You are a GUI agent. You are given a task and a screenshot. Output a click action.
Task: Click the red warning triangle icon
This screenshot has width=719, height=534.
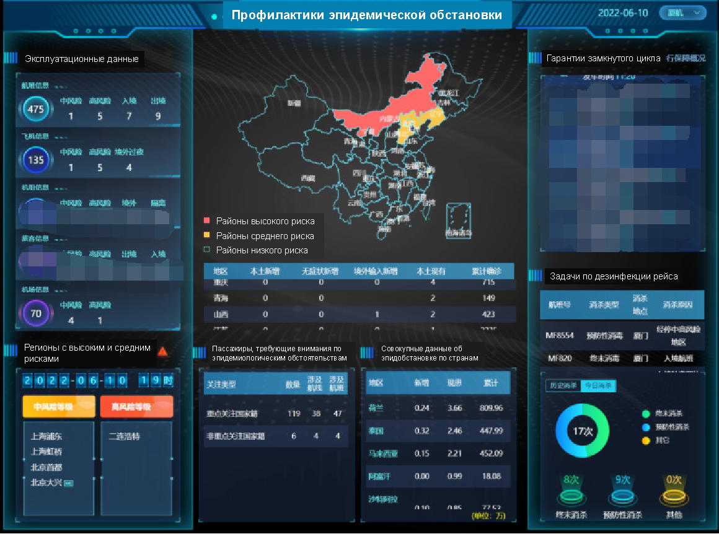162,352
